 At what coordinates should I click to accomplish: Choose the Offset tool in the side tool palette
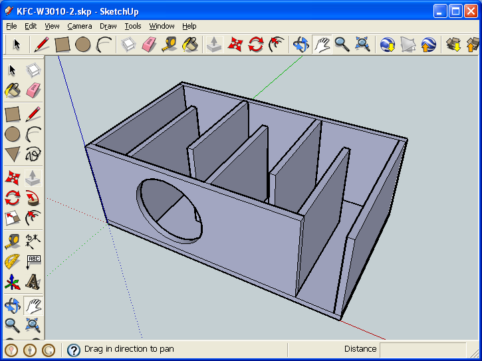(33, 218)
